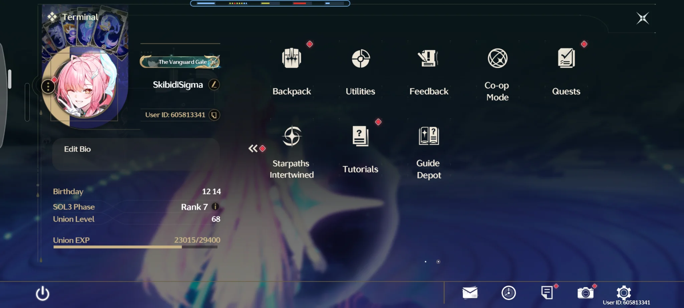Viewport: 684px width, 308px height.
Task: Open the Quests icon
Action: tap(566, 58)
